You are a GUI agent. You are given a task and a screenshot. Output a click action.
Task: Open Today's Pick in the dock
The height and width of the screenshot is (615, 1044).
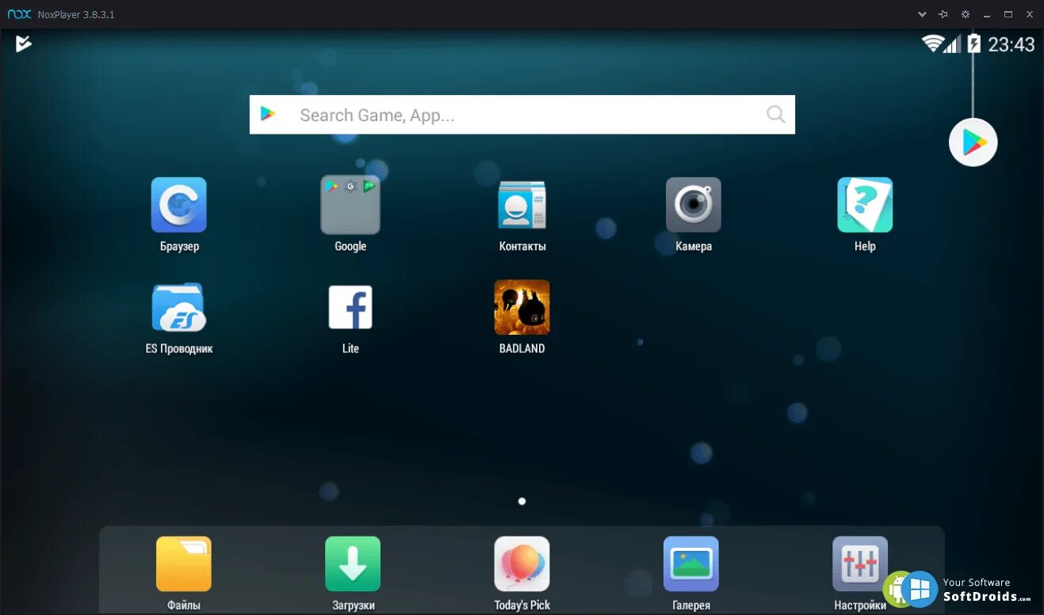click(522, 564)
